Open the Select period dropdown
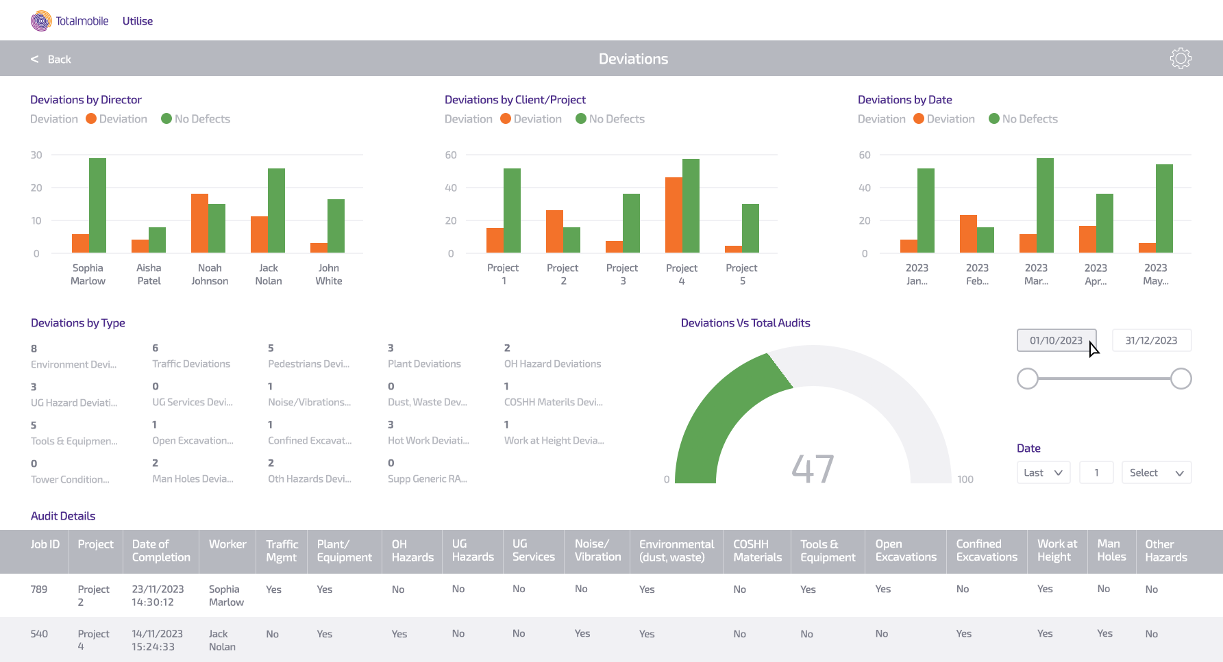The height and width of the screenshot is (662, 1223). tap(1156, 473)
